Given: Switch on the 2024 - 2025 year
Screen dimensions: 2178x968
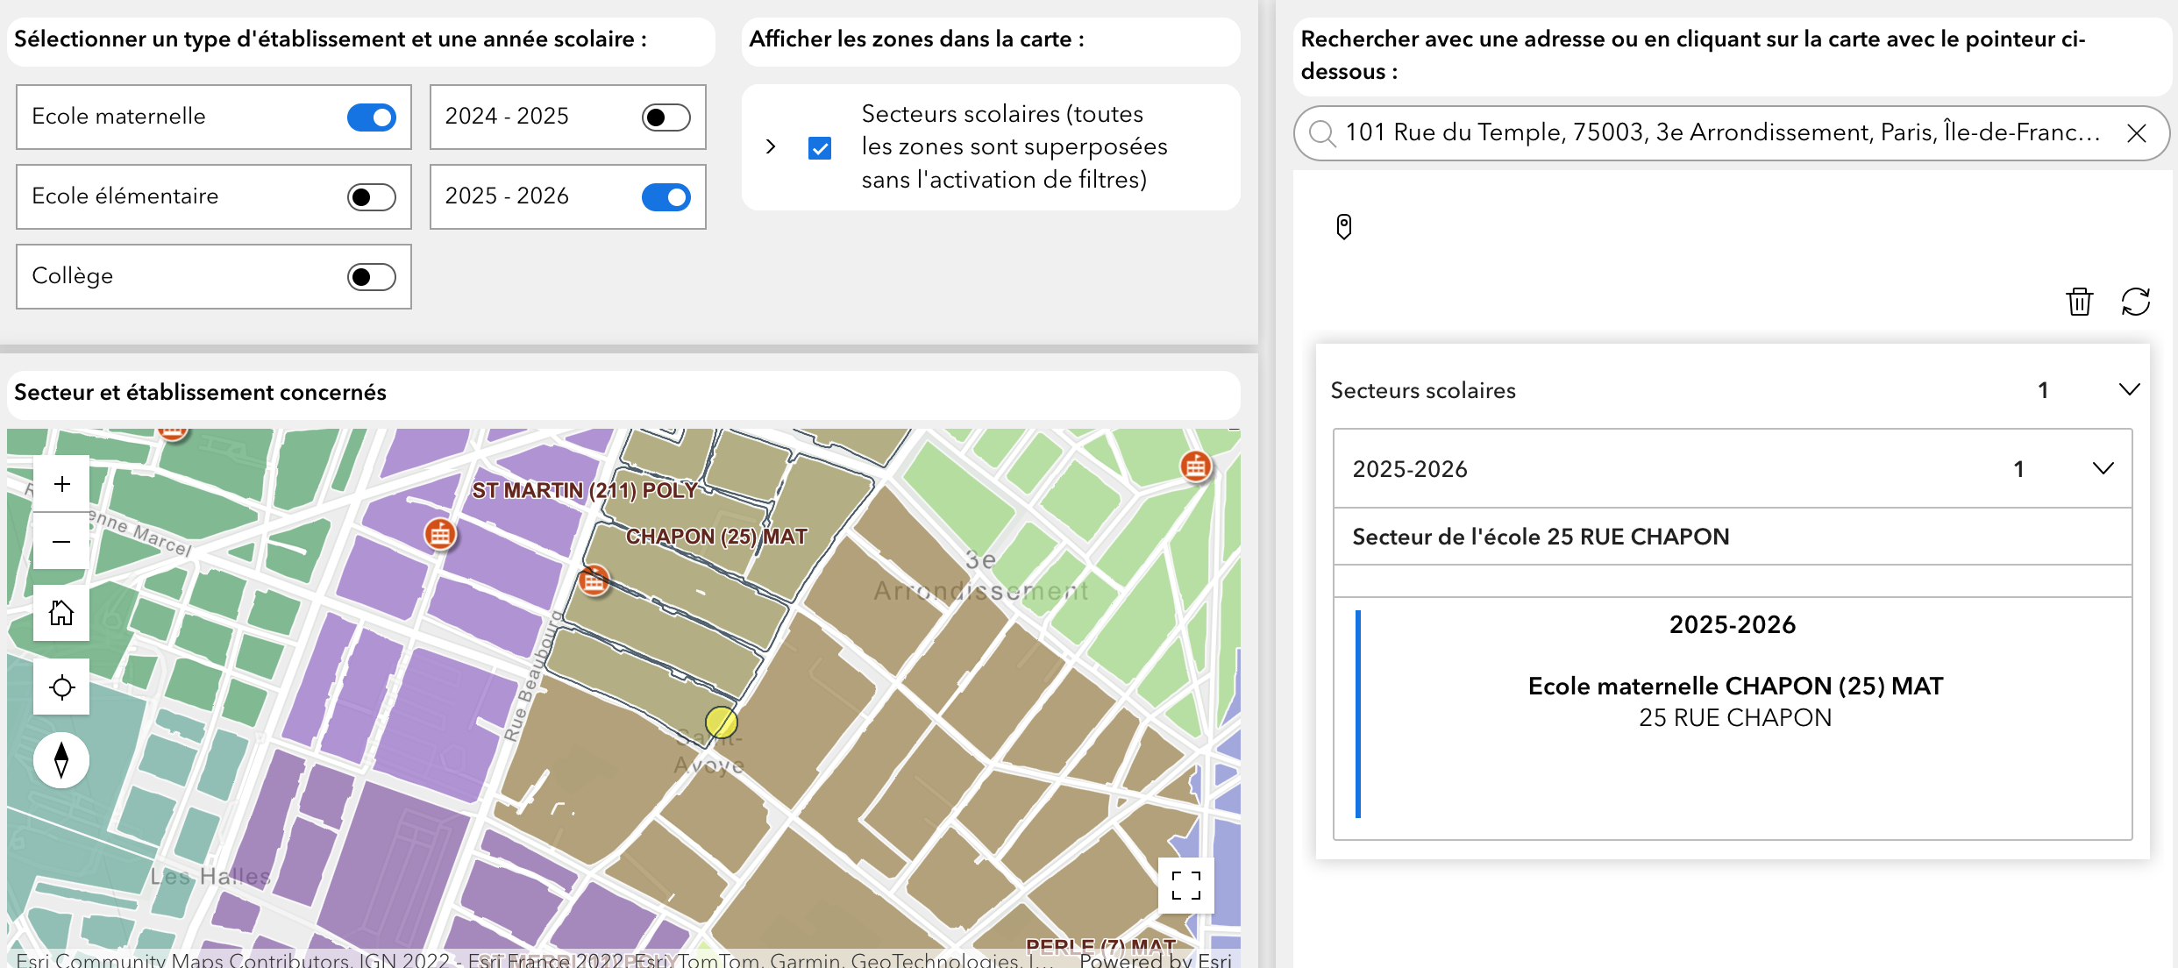Looking at the screenshot, I should [x=665, y=117].
